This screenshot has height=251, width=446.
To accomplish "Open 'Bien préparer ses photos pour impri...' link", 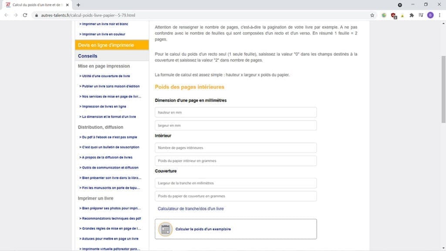I will pyautogui.click(x=110, y=208).
